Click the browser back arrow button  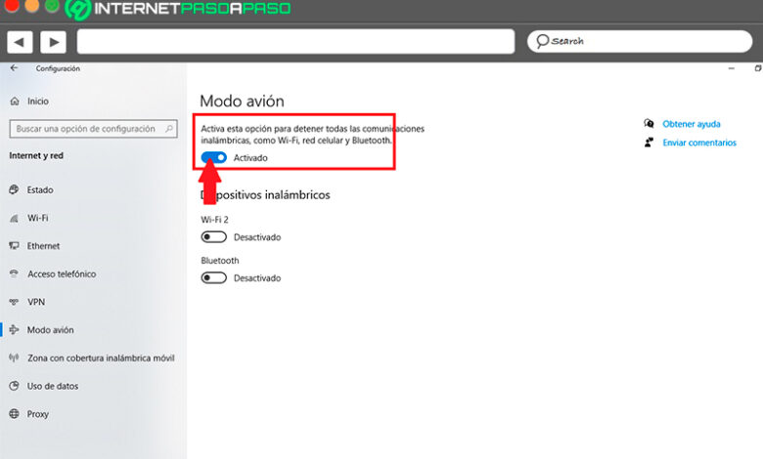(x=20, y=42)
